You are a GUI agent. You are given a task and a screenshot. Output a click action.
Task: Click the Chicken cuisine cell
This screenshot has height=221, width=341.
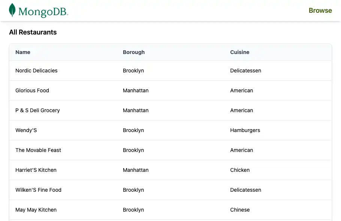pyautogui.click(x=240, y=170)
